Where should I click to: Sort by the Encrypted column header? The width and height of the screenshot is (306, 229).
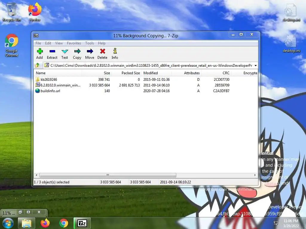point(245,73)
